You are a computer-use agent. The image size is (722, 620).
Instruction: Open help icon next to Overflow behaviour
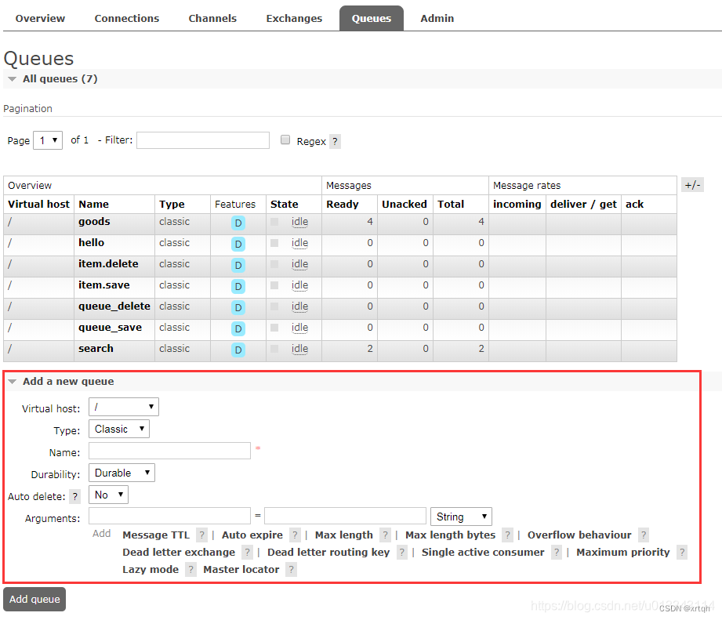644,535
